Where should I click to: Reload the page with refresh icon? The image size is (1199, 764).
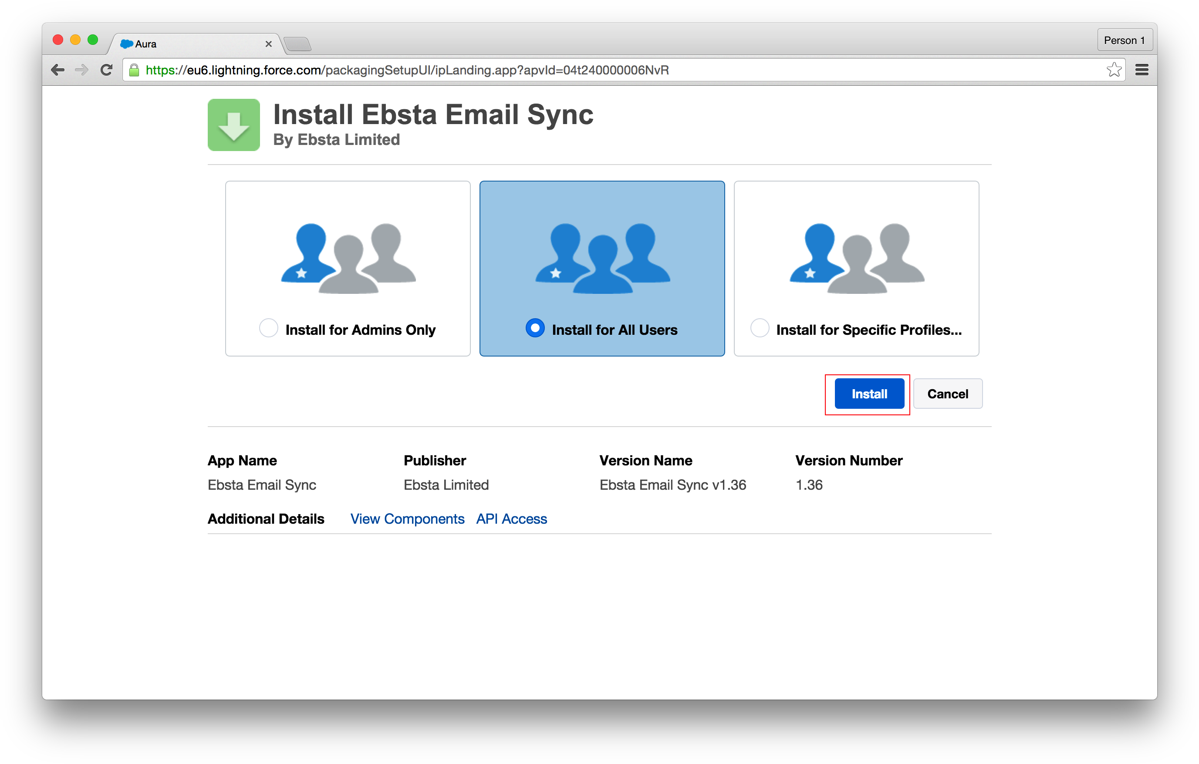pos(106,70)
